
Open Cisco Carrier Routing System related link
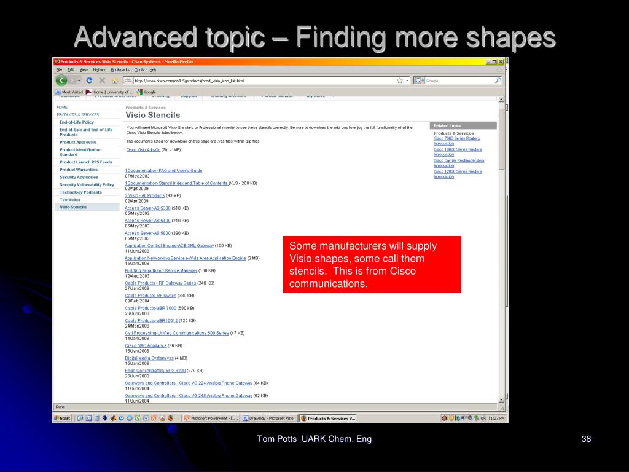tap(459, 162)
